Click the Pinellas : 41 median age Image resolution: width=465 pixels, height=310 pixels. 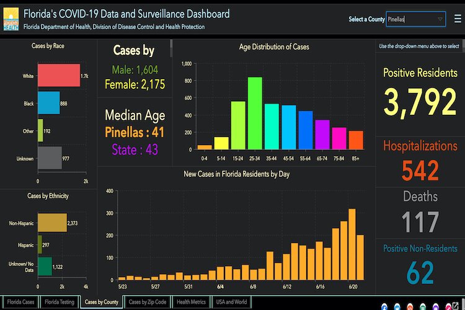pos(135,132)
